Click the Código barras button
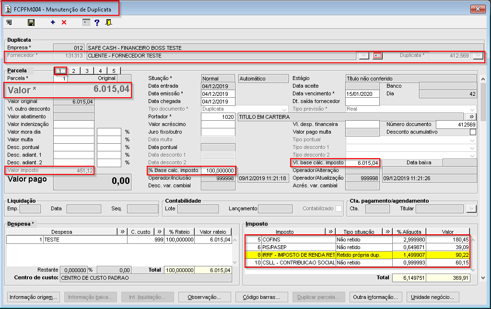491x309 pixels. click(x=261, y=297)
